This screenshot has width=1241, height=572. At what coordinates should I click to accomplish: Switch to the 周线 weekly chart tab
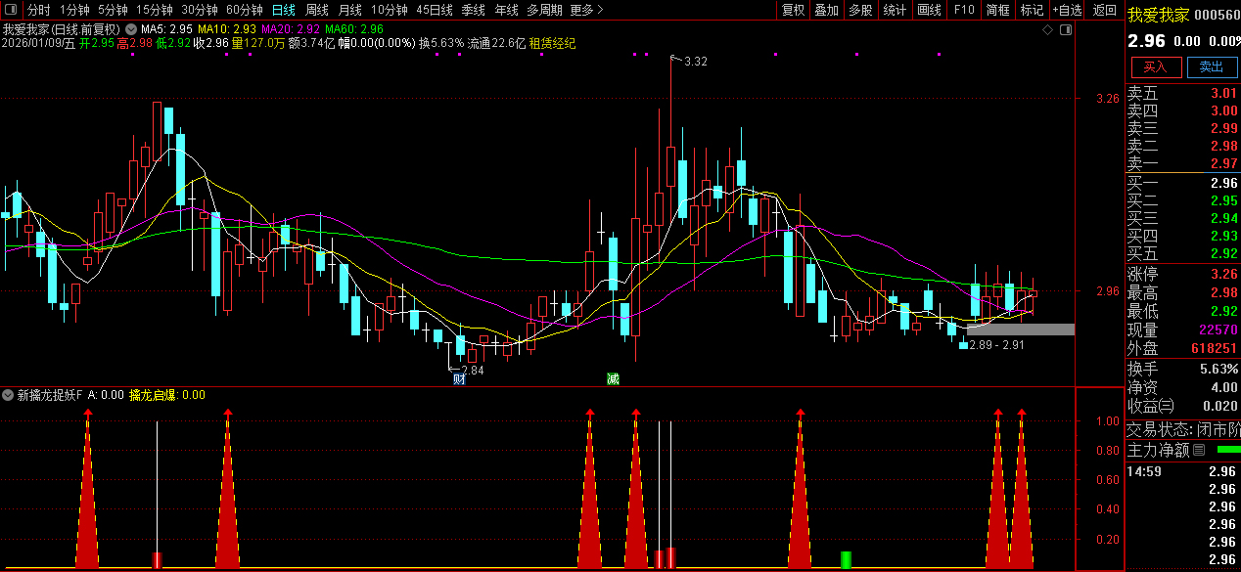pyautogui.click(x=317, y=10)
